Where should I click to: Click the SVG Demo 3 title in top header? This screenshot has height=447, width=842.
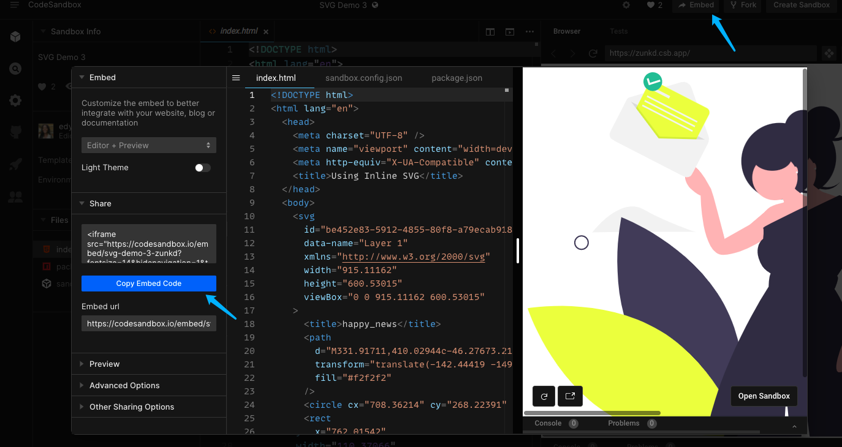(343, 5)
